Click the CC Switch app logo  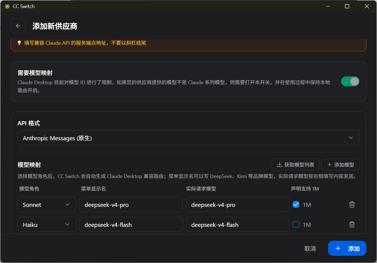pos(7,6)
